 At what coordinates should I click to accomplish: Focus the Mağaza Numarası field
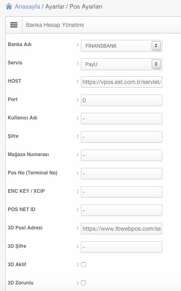(122, 155)
